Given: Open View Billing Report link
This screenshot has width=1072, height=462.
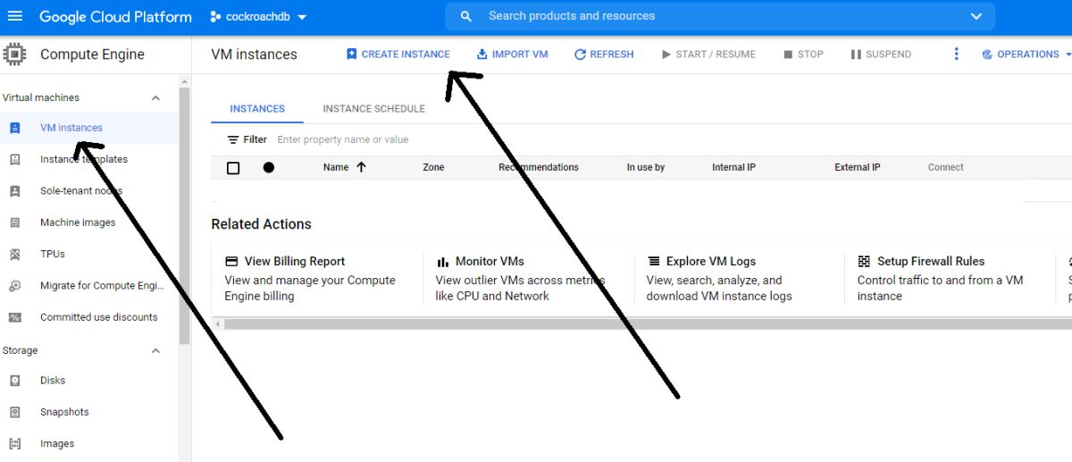Looking at the screenshot, I should pos(295,262).
